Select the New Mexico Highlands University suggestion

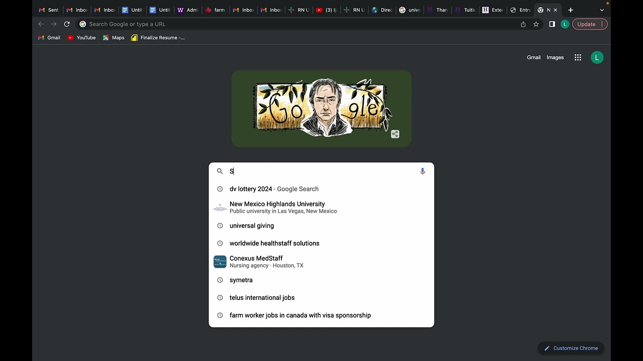[x=321, y=208]
